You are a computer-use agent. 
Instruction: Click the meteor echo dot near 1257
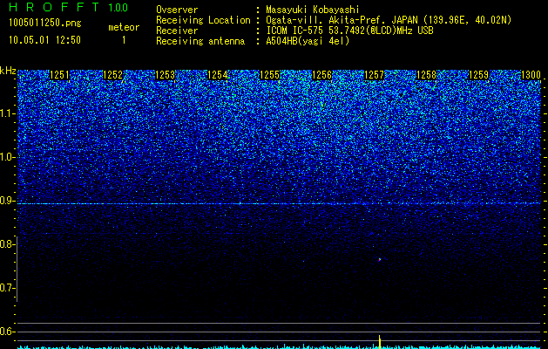click(380, 259)
